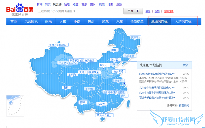205x128 pixels.
Task: Select the 人物 navigation tab
Action: (63, 21)
